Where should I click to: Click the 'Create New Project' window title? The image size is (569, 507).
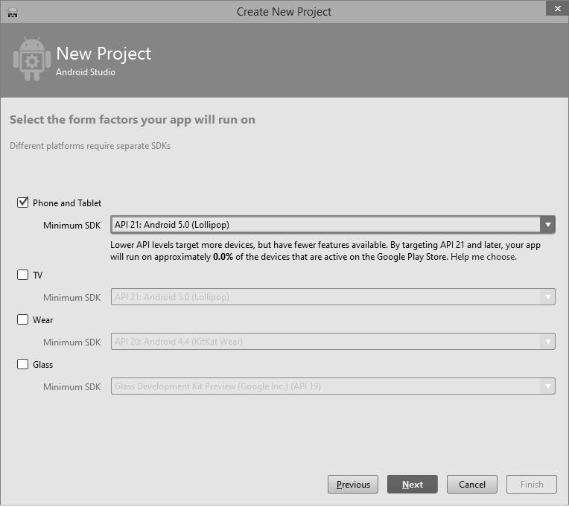tap(284, 12)
